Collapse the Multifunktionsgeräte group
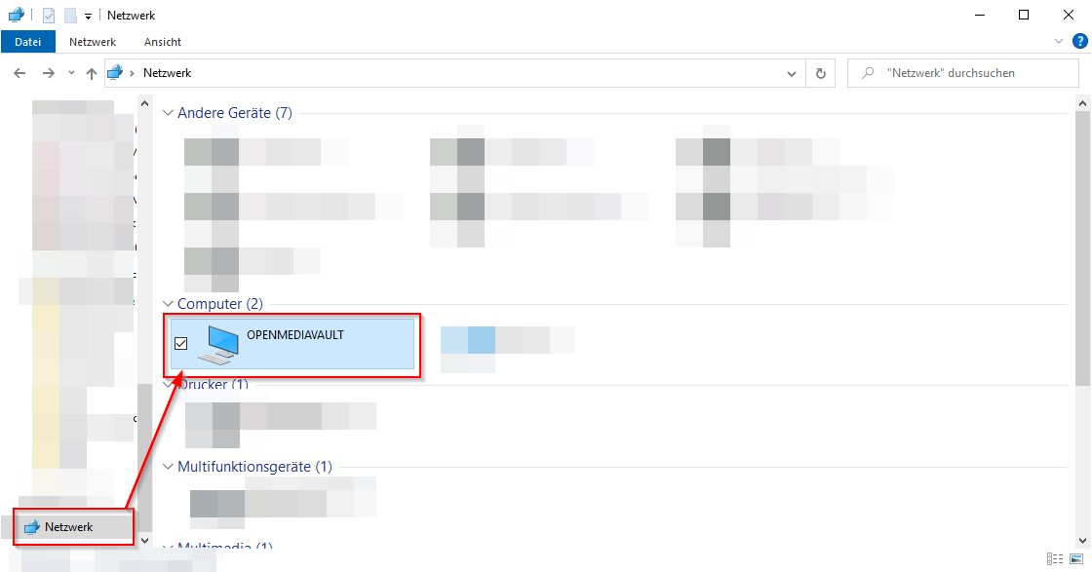Viewport: 1092px width, 572px height. [x=168, y=467]
